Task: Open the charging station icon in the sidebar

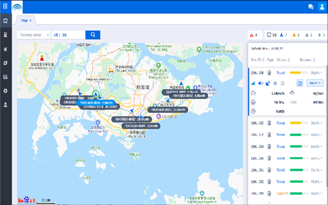Action: [5, 35]
